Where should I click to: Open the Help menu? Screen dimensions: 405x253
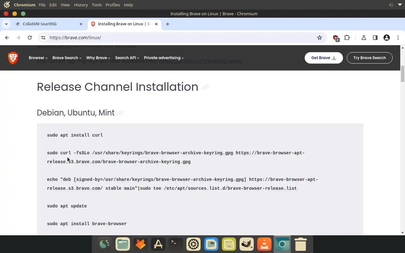(x=128, y=5)
